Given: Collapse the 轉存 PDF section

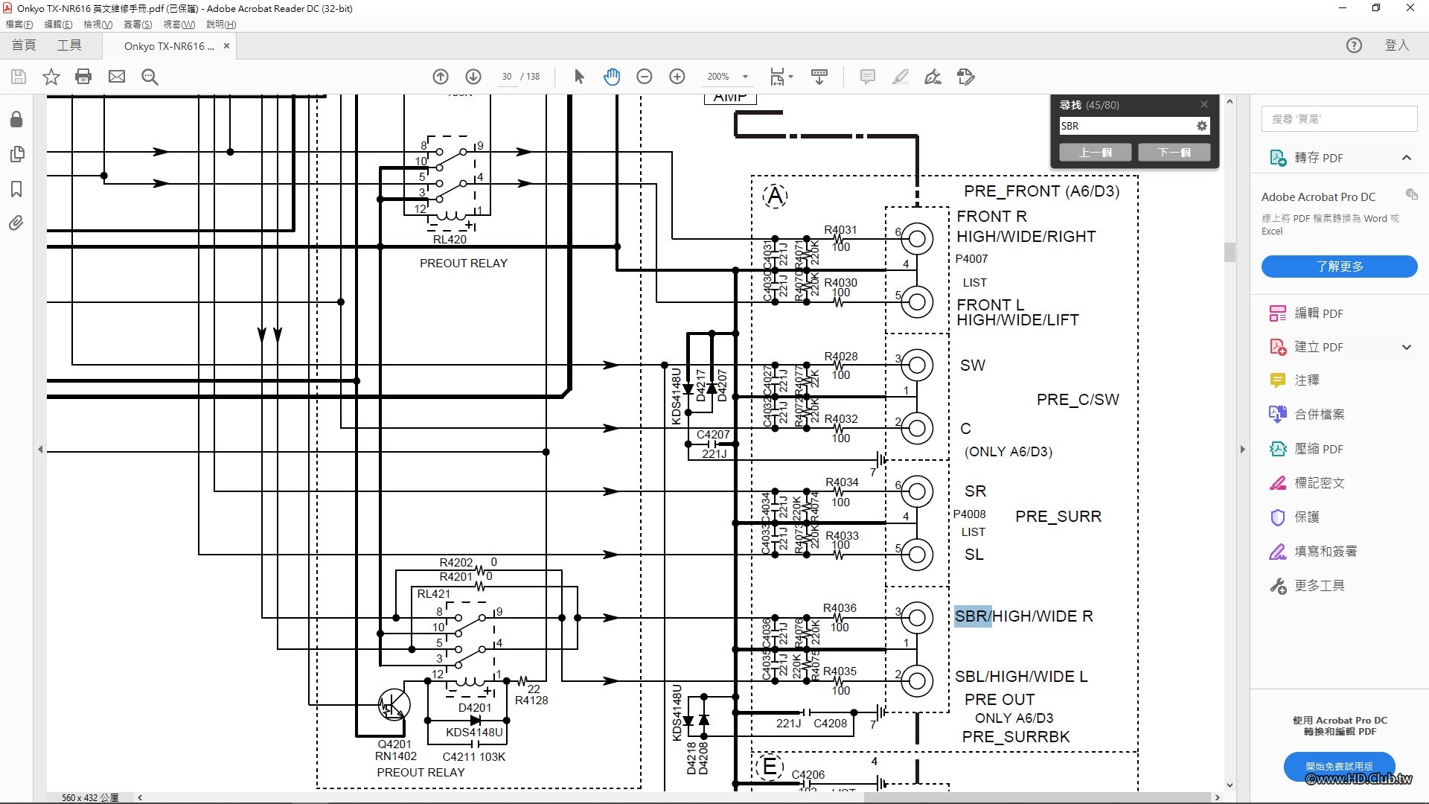Looking at the screenshot, I should (1406, 158).
